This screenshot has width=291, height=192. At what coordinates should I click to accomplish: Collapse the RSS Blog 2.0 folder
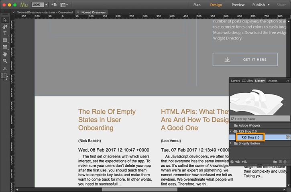tap(231, 131)
